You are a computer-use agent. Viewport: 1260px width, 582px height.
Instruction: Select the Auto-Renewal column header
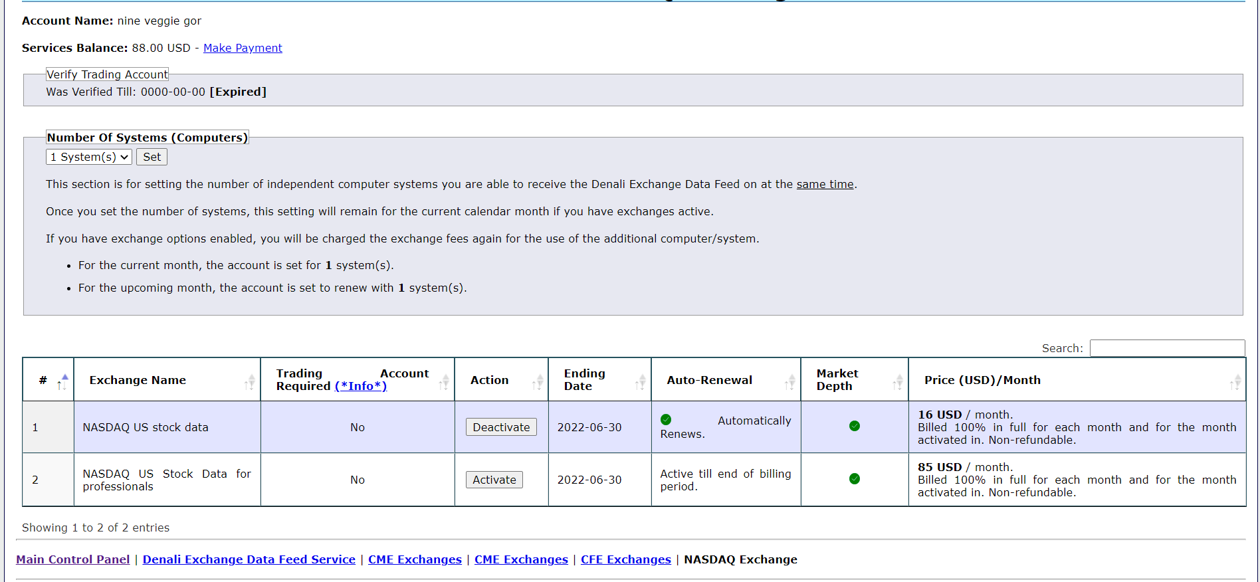coord(726,380)
